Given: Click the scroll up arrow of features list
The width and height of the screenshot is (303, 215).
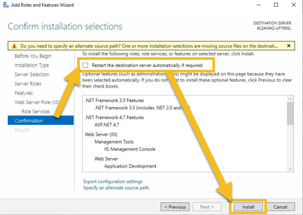Looking at the screenshot, I should [x=290, y=99].
